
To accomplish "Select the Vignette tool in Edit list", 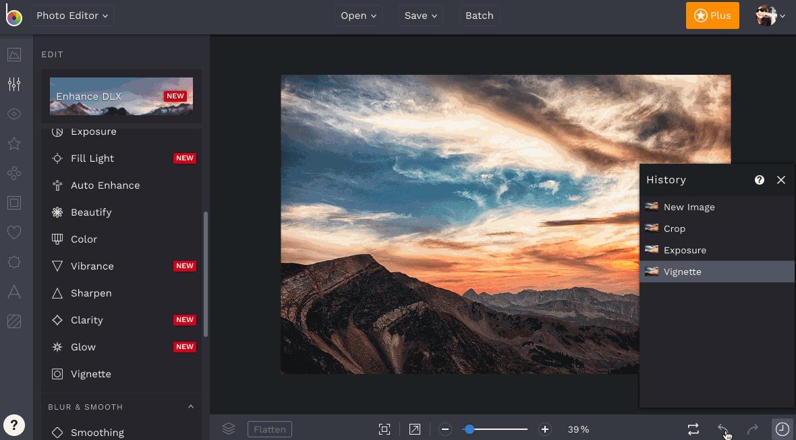I will (121, 373).
